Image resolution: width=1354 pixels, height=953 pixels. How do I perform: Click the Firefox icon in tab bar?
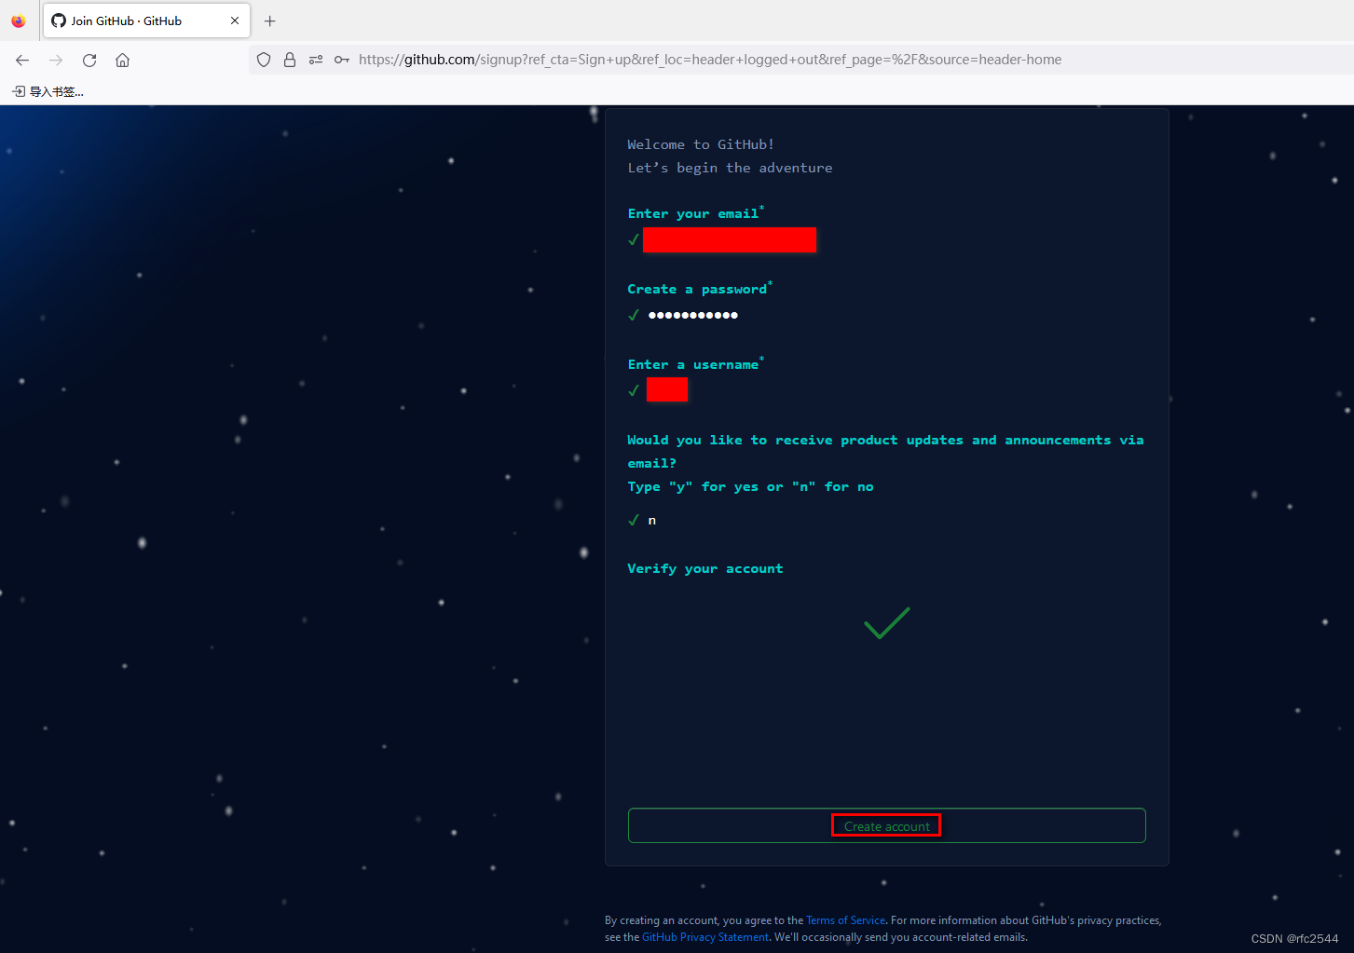[x=19, y=20]
